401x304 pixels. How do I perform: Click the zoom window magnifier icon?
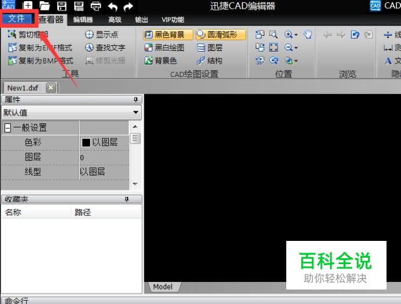274,34
